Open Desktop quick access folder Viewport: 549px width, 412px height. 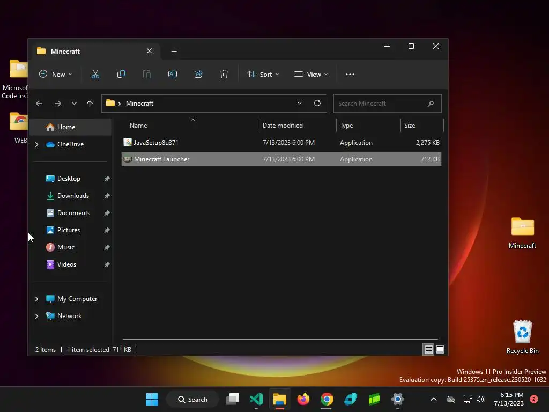tap(69, 179)
